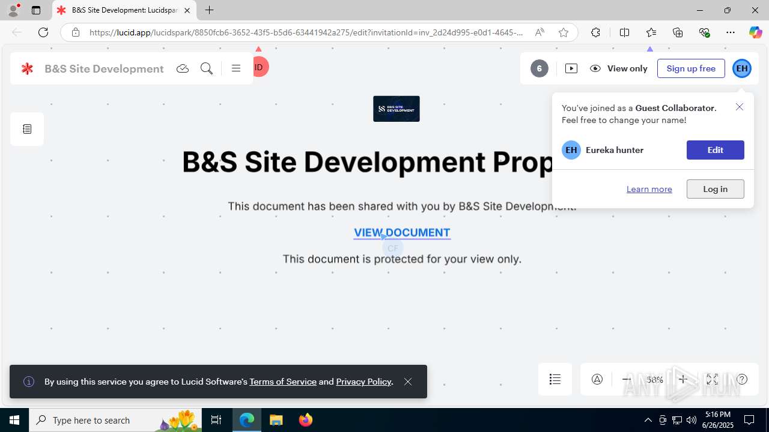The height and width of the screenshot is (432, 769).
Task: Open the favorites list icon
Action: coord(651,32)
